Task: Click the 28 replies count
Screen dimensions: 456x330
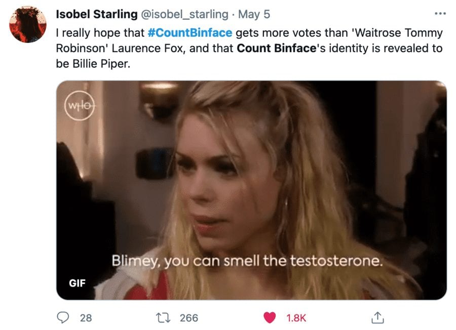Action: [86, 318]
